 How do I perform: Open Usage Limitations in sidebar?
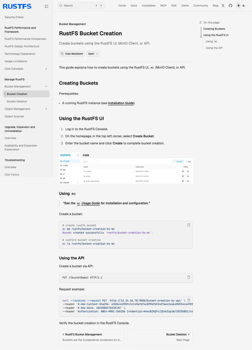click(x=16, y=61)
